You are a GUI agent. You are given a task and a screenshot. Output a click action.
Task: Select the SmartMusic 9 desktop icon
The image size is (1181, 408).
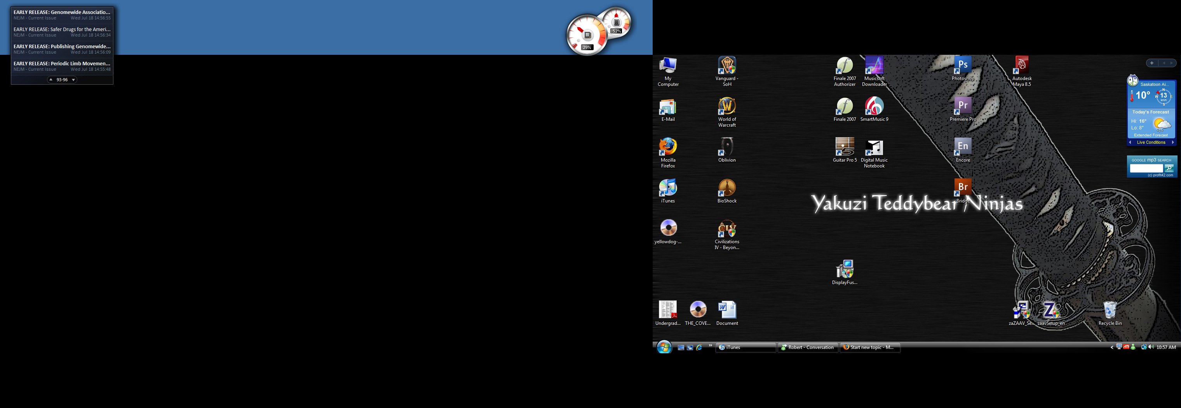[874, 107]
